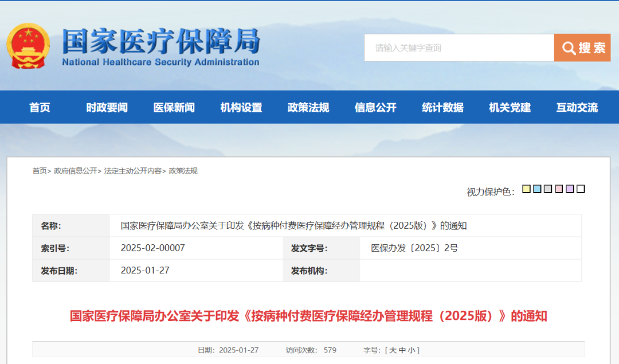
Task: Click the 发文字号 label cell
Action: coord(322,248)
